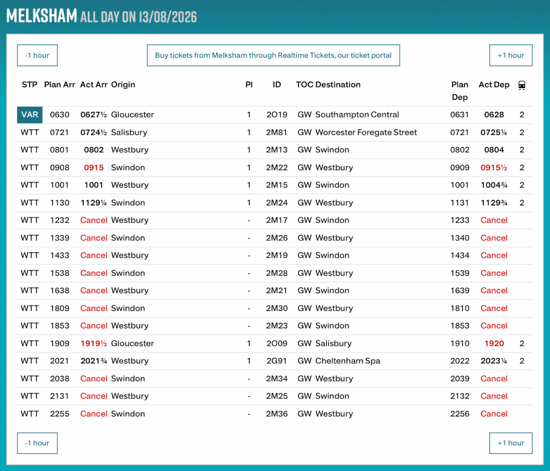Click the train carriage icon column header
Screen dimensions: 550x471
(x=522, y=85)
